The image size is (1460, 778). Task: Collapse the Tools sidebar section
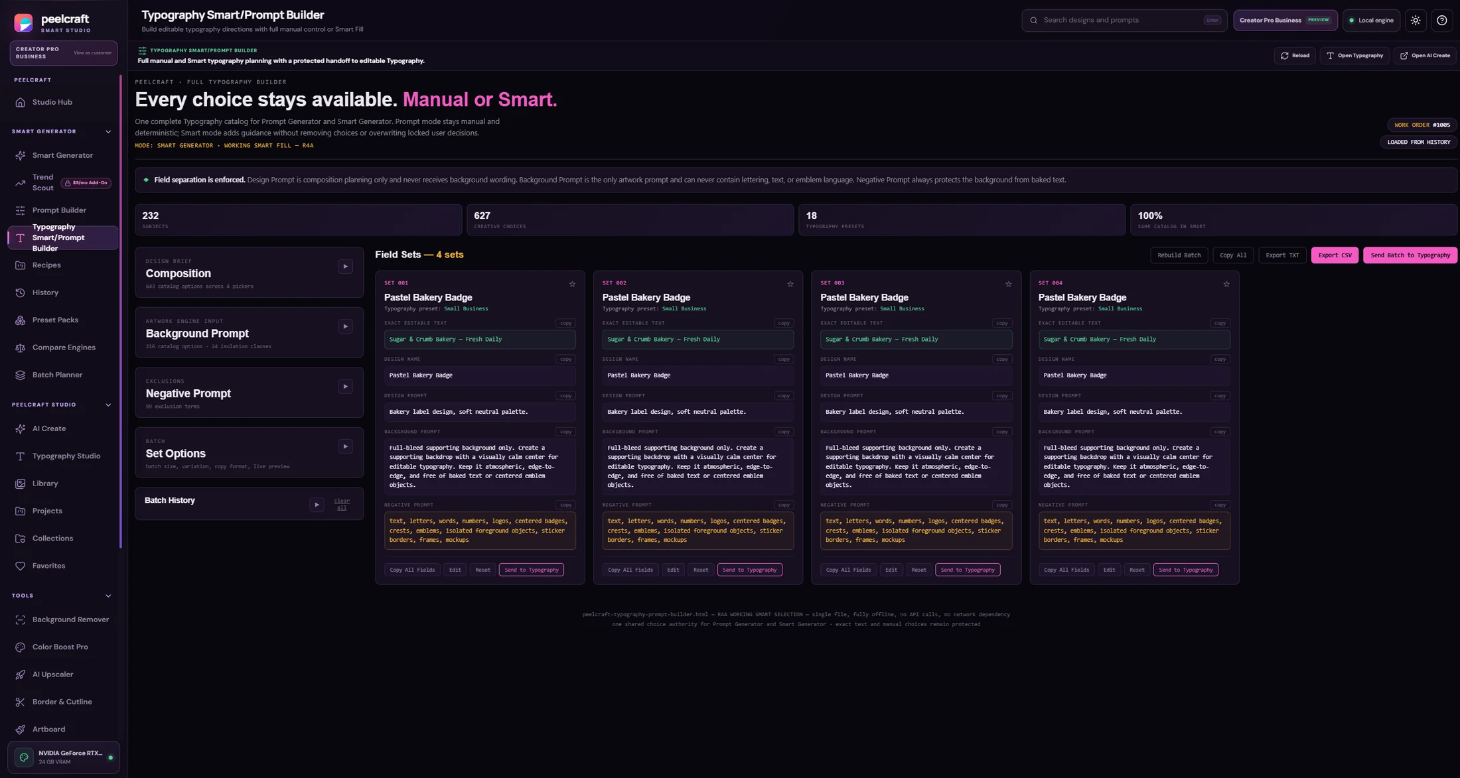click(x=108, y=596)
